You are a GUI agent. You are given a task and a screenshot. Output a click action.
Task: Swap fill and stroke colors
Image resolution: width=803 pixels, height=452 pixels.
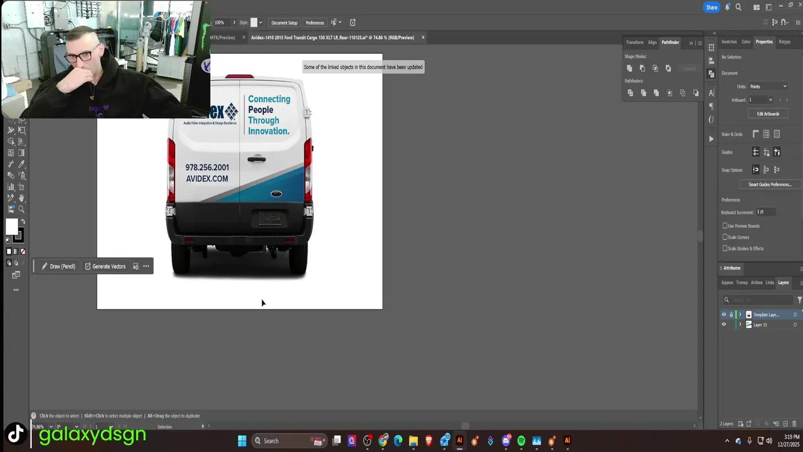[x=23, y=222]
